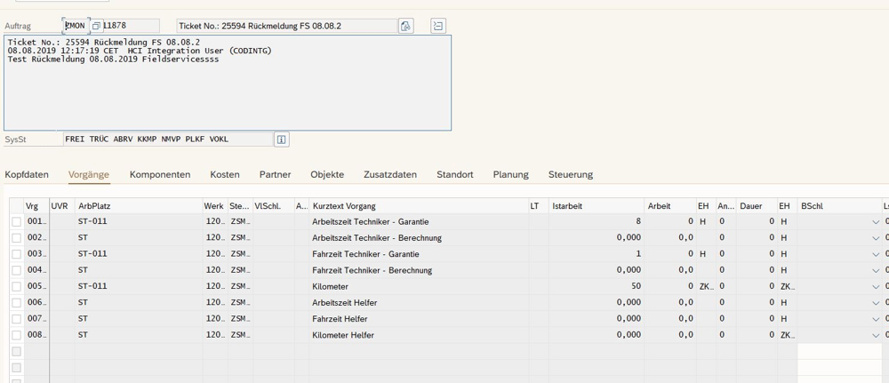The height and width of the screenshot is (383, 889).
Task: Select row 003 Fahrzeit Techniker - Garantie checkbox
Action: (16, 254)
